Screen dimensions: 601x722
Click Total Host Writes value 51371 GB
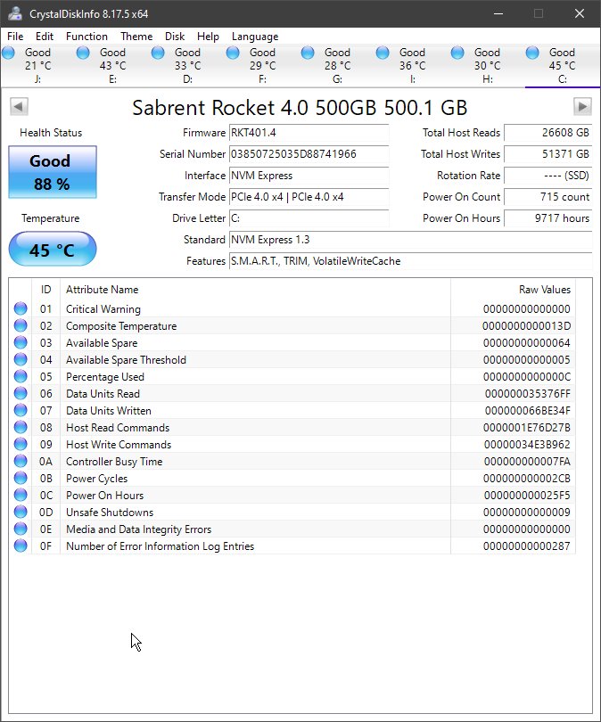click(x=548, y=154)
